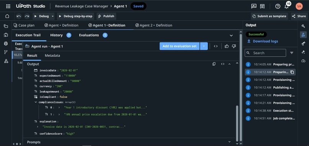309x146 pixels.
Task: Click the log Search field
Action: click(265, 53)
